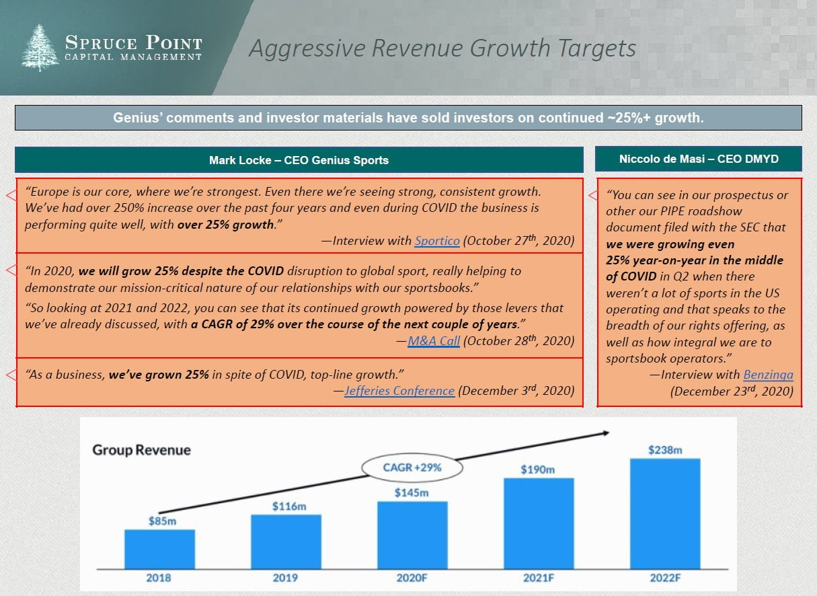Click the Group Revenue chart title

[x=141, y=450]
